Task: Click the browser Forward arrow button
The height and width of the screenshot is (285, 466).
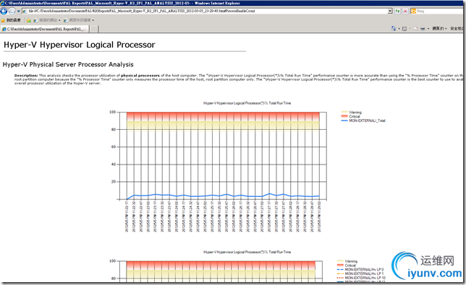Action: pyautogui.click(x=12, y=12)
